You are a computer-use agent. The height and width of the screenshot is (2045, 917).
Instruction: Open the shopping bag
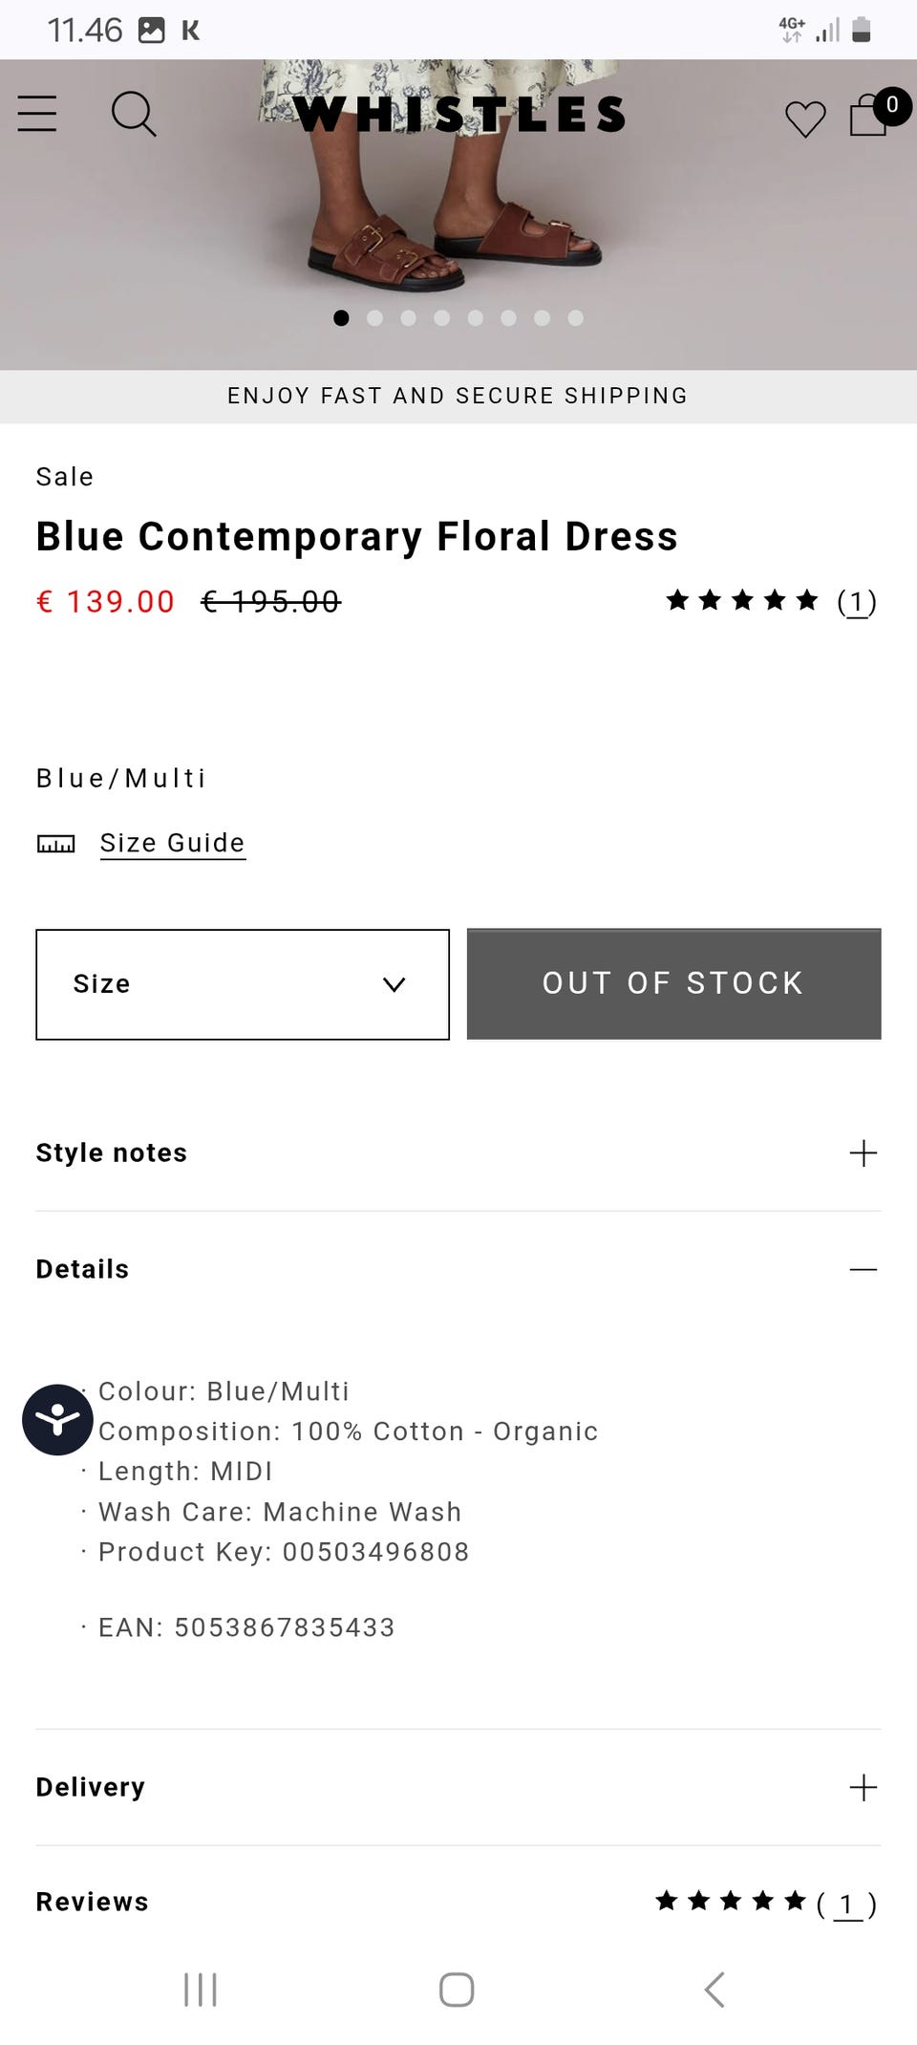coord(869,116)
